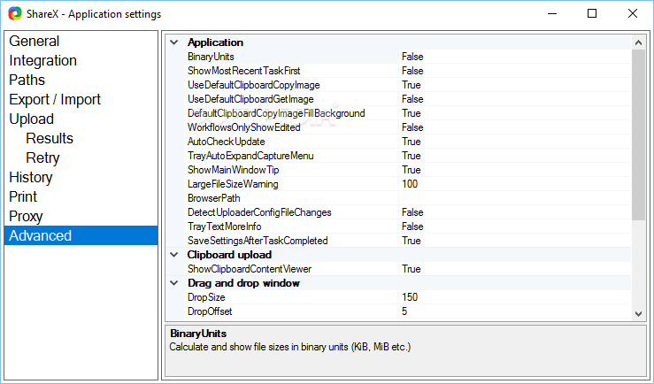
Task: Click the False value of WorkflowsOnlyShowEdited
Action: pyautogui.click(x=412, y=127)
